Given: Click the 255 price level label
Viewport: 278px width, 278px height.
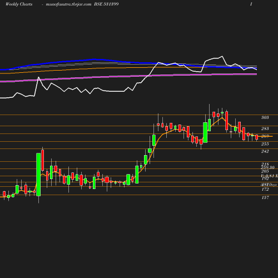Looking at the screenshot, I should [x=265, y=144].
